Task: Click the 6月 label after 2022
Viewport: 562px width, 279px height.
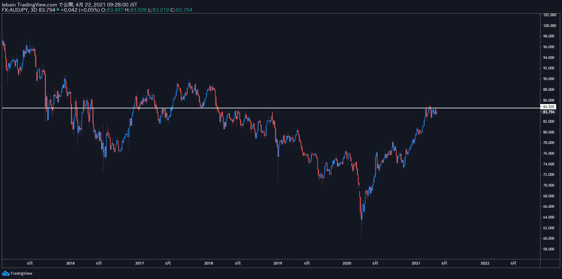Action: click(513, 263)
